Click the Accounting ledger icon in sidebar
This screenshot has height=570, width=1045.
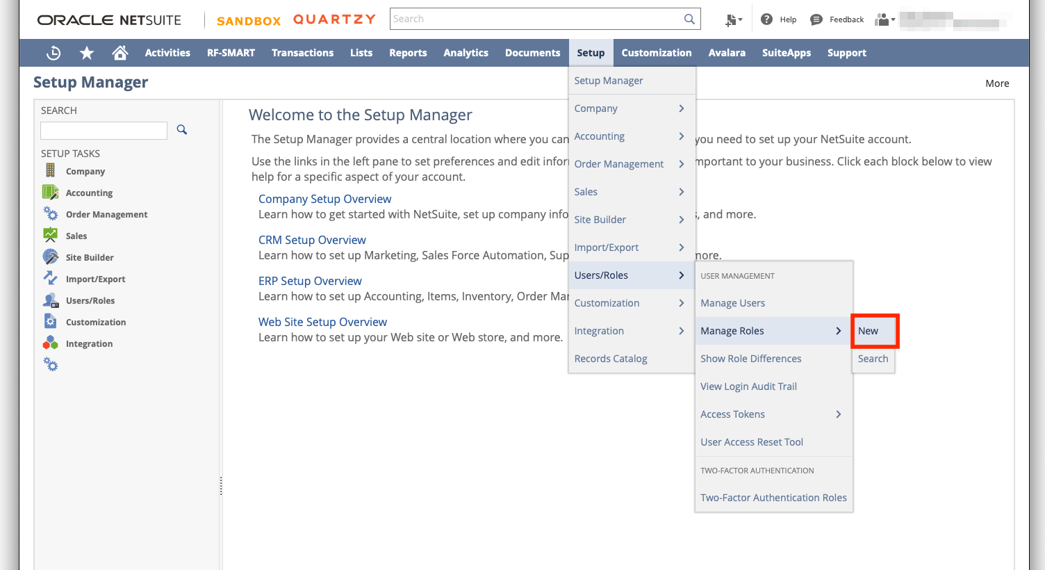(x=50, y=192)
